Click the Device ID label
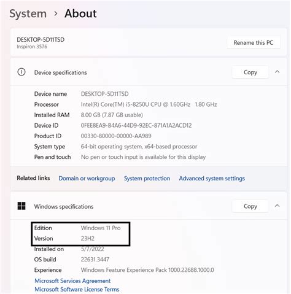Screen dimensions: 291x294 (46, 125)
